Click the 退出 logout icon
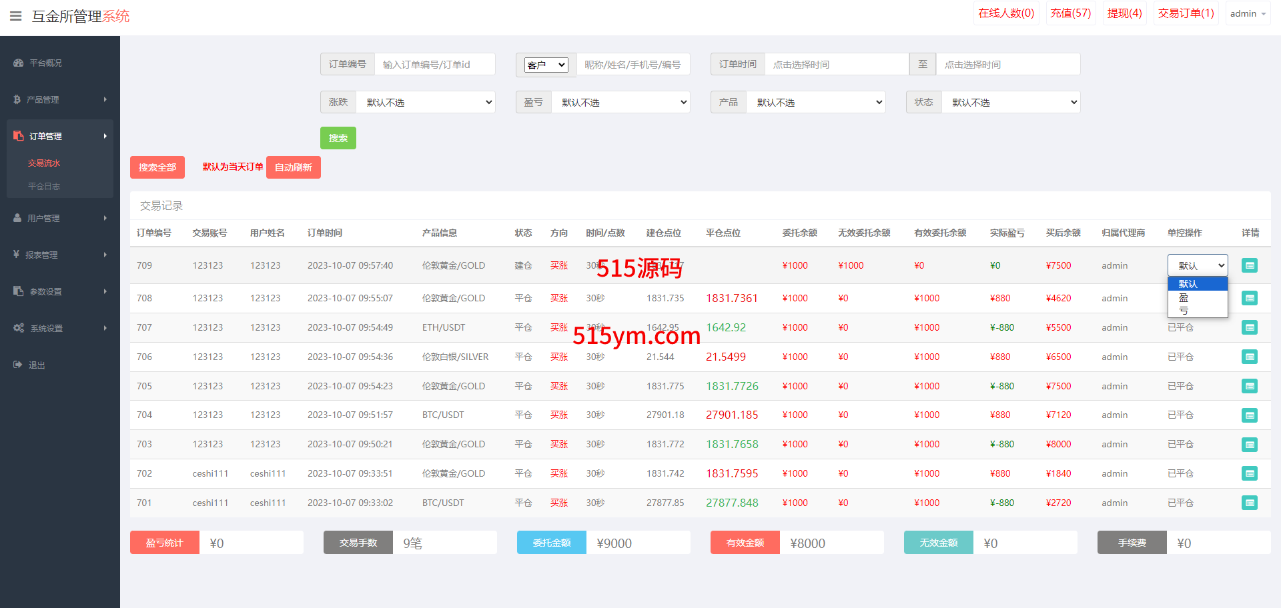The width and height of the screenshot is (1281, 608). click(17, 365)
